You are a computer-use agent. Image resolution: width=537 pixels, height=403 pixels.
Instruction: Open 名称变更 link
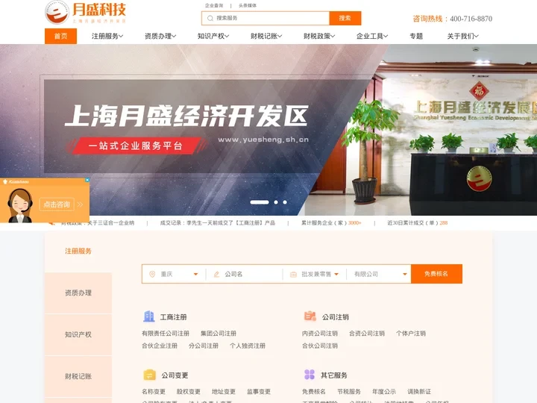154,392
